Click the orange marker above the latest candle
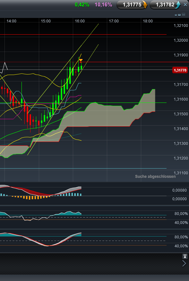 tap(81, 60)
